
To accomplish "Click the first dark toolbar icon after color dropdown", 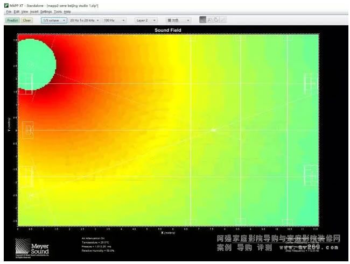I will [203, 20].
